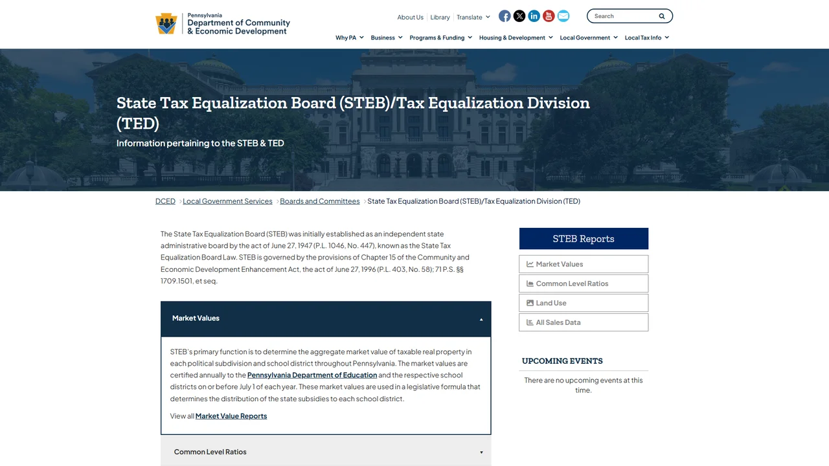Select the STEB Reports sidebar heading
The height and width of the screenshot is (466, 829).
point(584,239)
